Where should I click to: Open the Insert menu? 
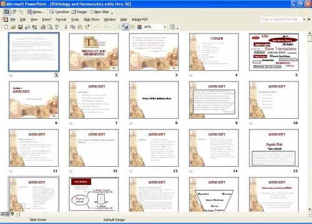coord(46,19)
